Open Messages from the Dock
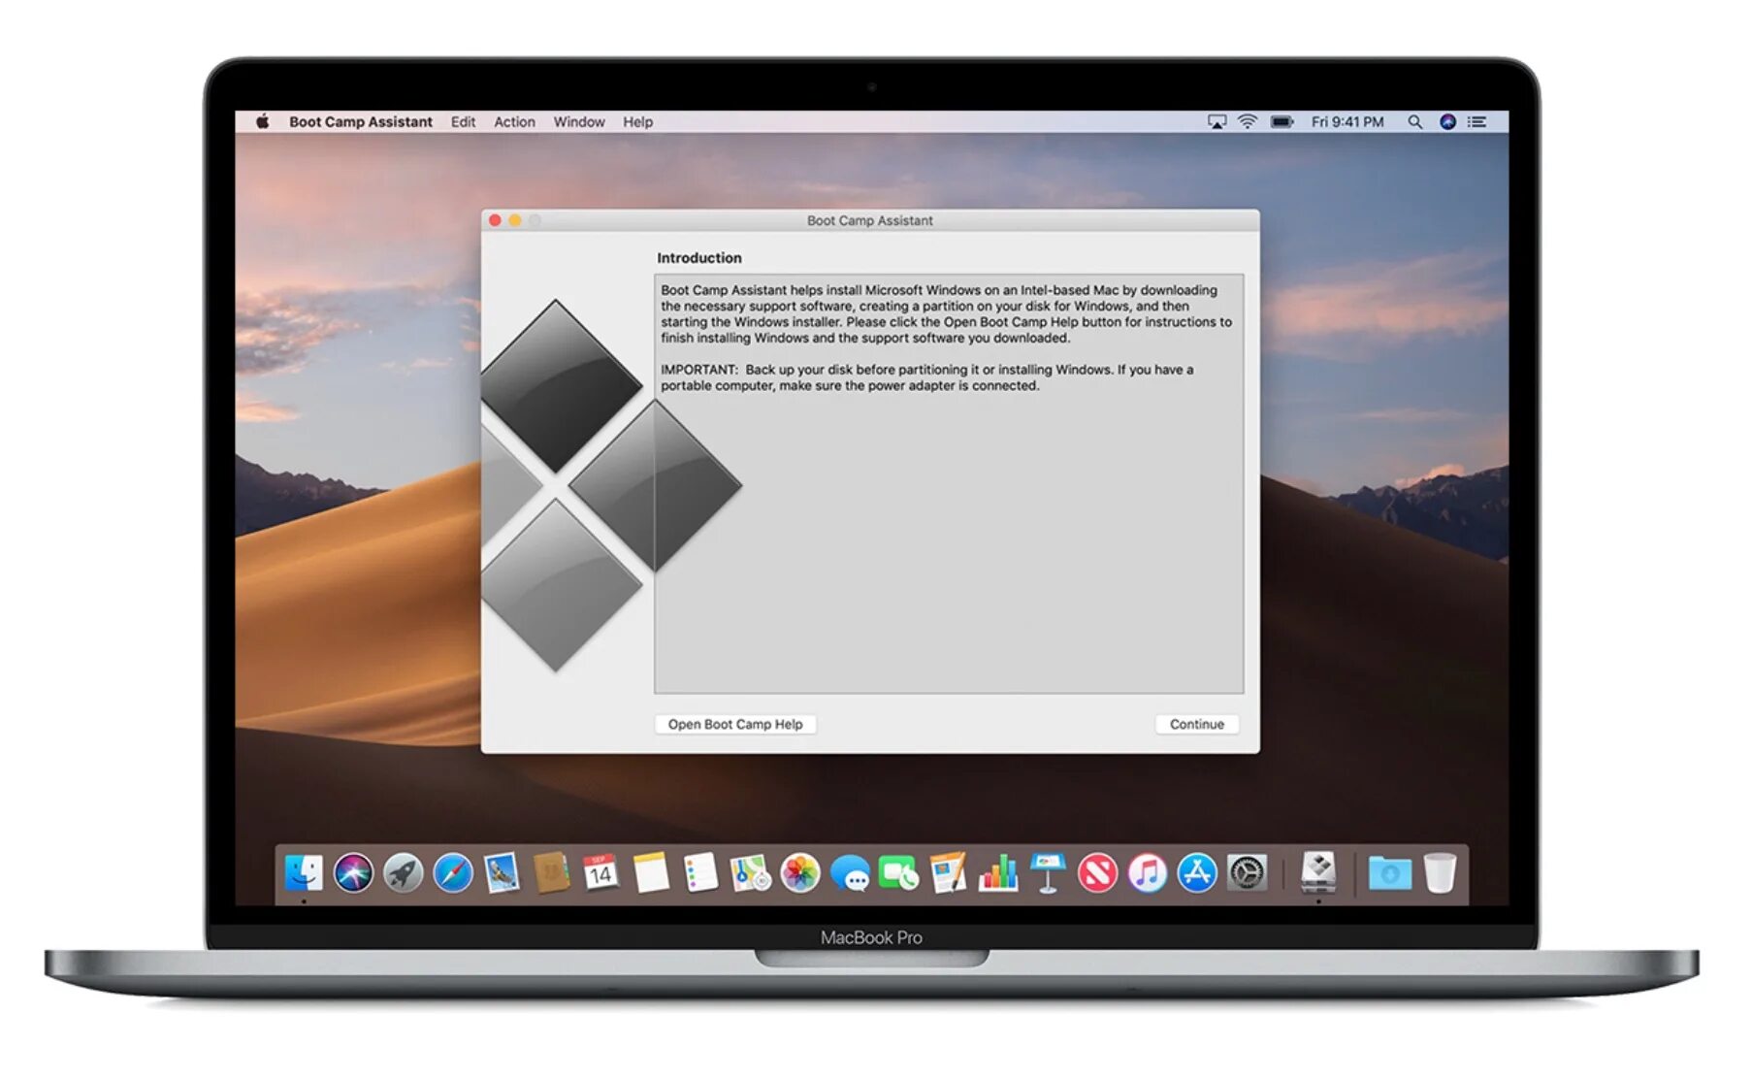The width and height of the screenshot is (1752, 1079). coord(850,873)
